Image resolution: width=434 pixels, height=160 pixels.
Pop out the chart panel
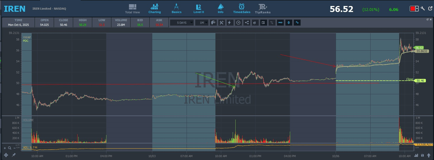pos(427,19)
